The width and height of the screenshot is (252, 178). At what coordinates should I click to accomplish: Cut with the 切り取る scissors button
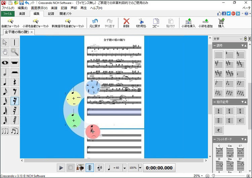[x=141, y=23]
